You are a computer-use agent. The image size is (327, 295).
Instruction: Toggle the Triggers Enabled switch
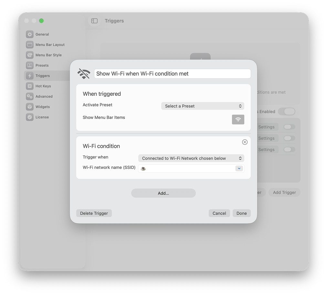[x=287, y=112]
